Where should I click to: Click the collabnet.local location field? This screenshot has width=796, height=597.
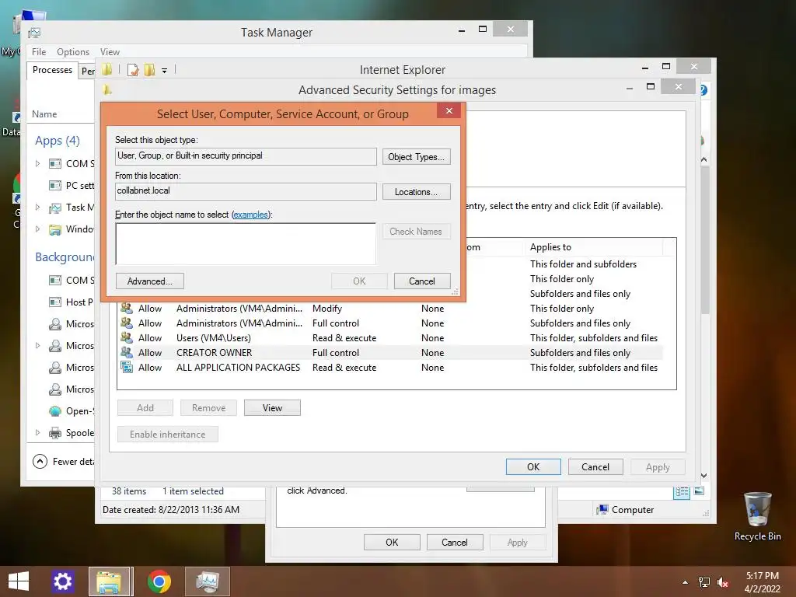pyautogui.click(x=246, y=191)
